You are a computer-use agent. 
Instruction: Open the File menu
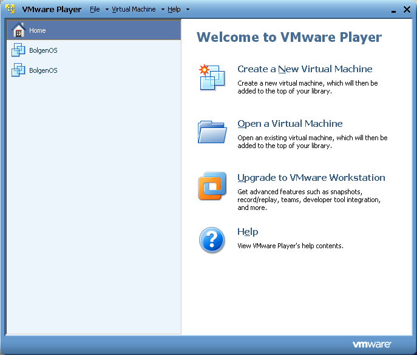(95, 9)
